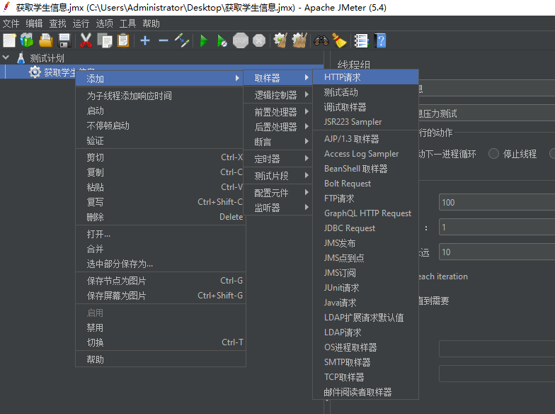Open the 帮助 menu in menu bar
Image resolution: width=555 pixels, height=414 pixels.
tap(151, 23)
